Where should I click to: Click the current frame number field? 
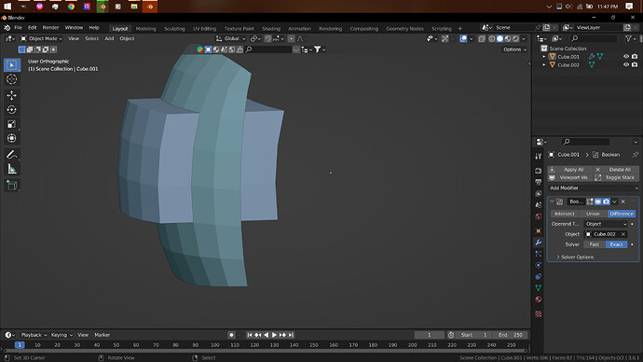coord(429,335)
